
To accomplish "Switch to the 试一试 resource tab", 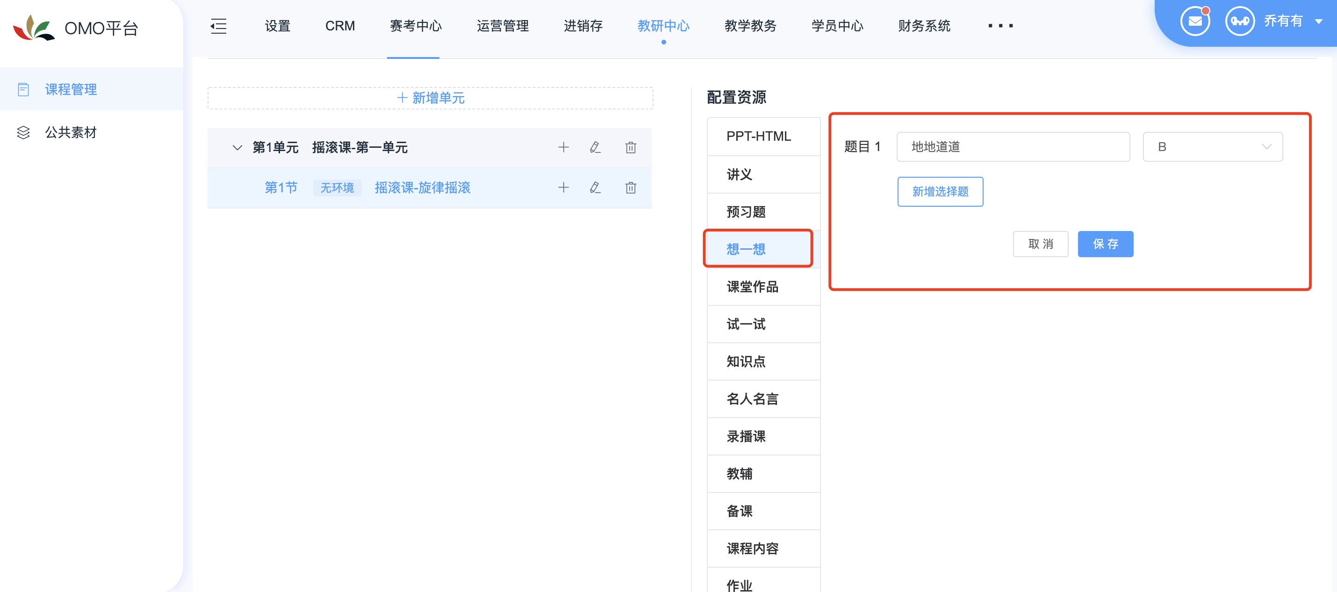I will coord(763,324).
